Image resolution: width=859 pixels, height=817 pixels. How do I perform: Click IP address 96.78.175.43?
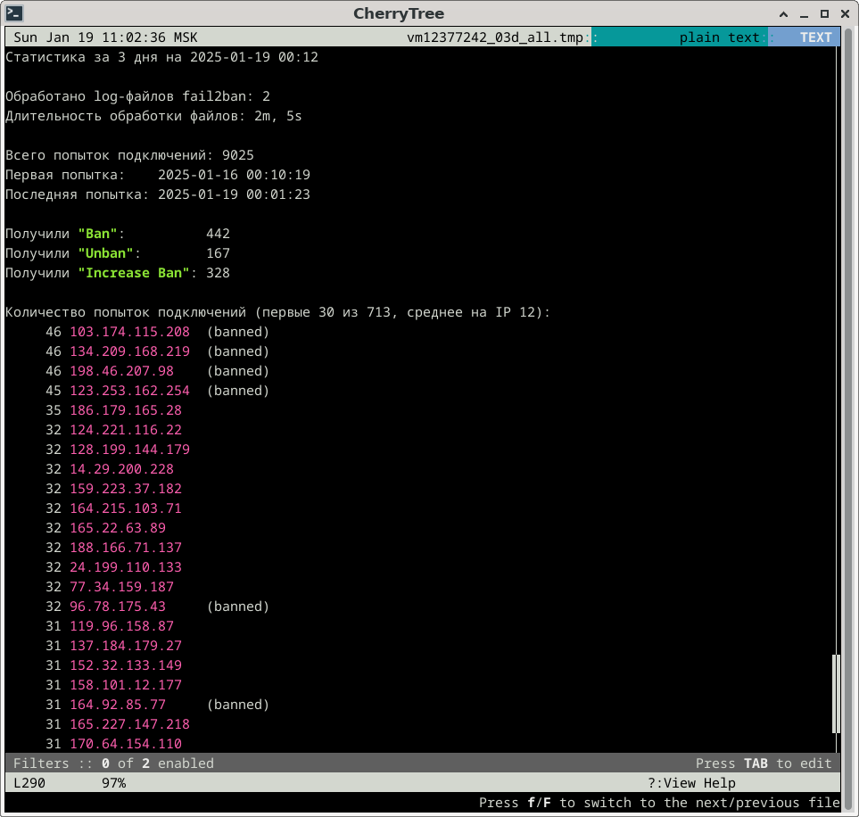click(118, 607)
